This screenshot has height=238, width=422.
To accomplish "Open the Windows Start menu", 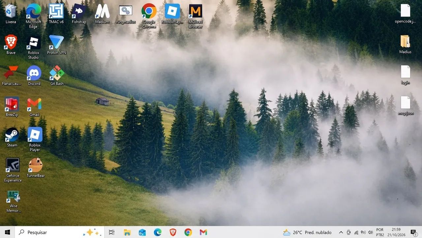I will click(x=7, y=232).
